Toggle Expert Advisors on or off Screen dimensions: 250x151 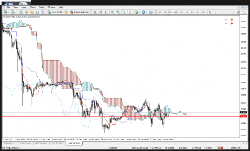[x=80, y=12]
